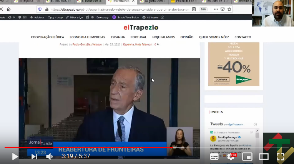Viewport: 294px width, 164px height.
Task: Open ESPANHA menu item
Action: point(118,37)
